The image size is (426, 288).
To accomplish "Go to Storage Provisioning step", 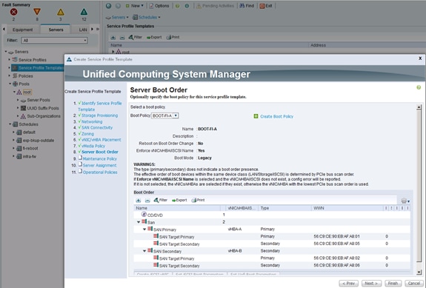I will (100, 115).
